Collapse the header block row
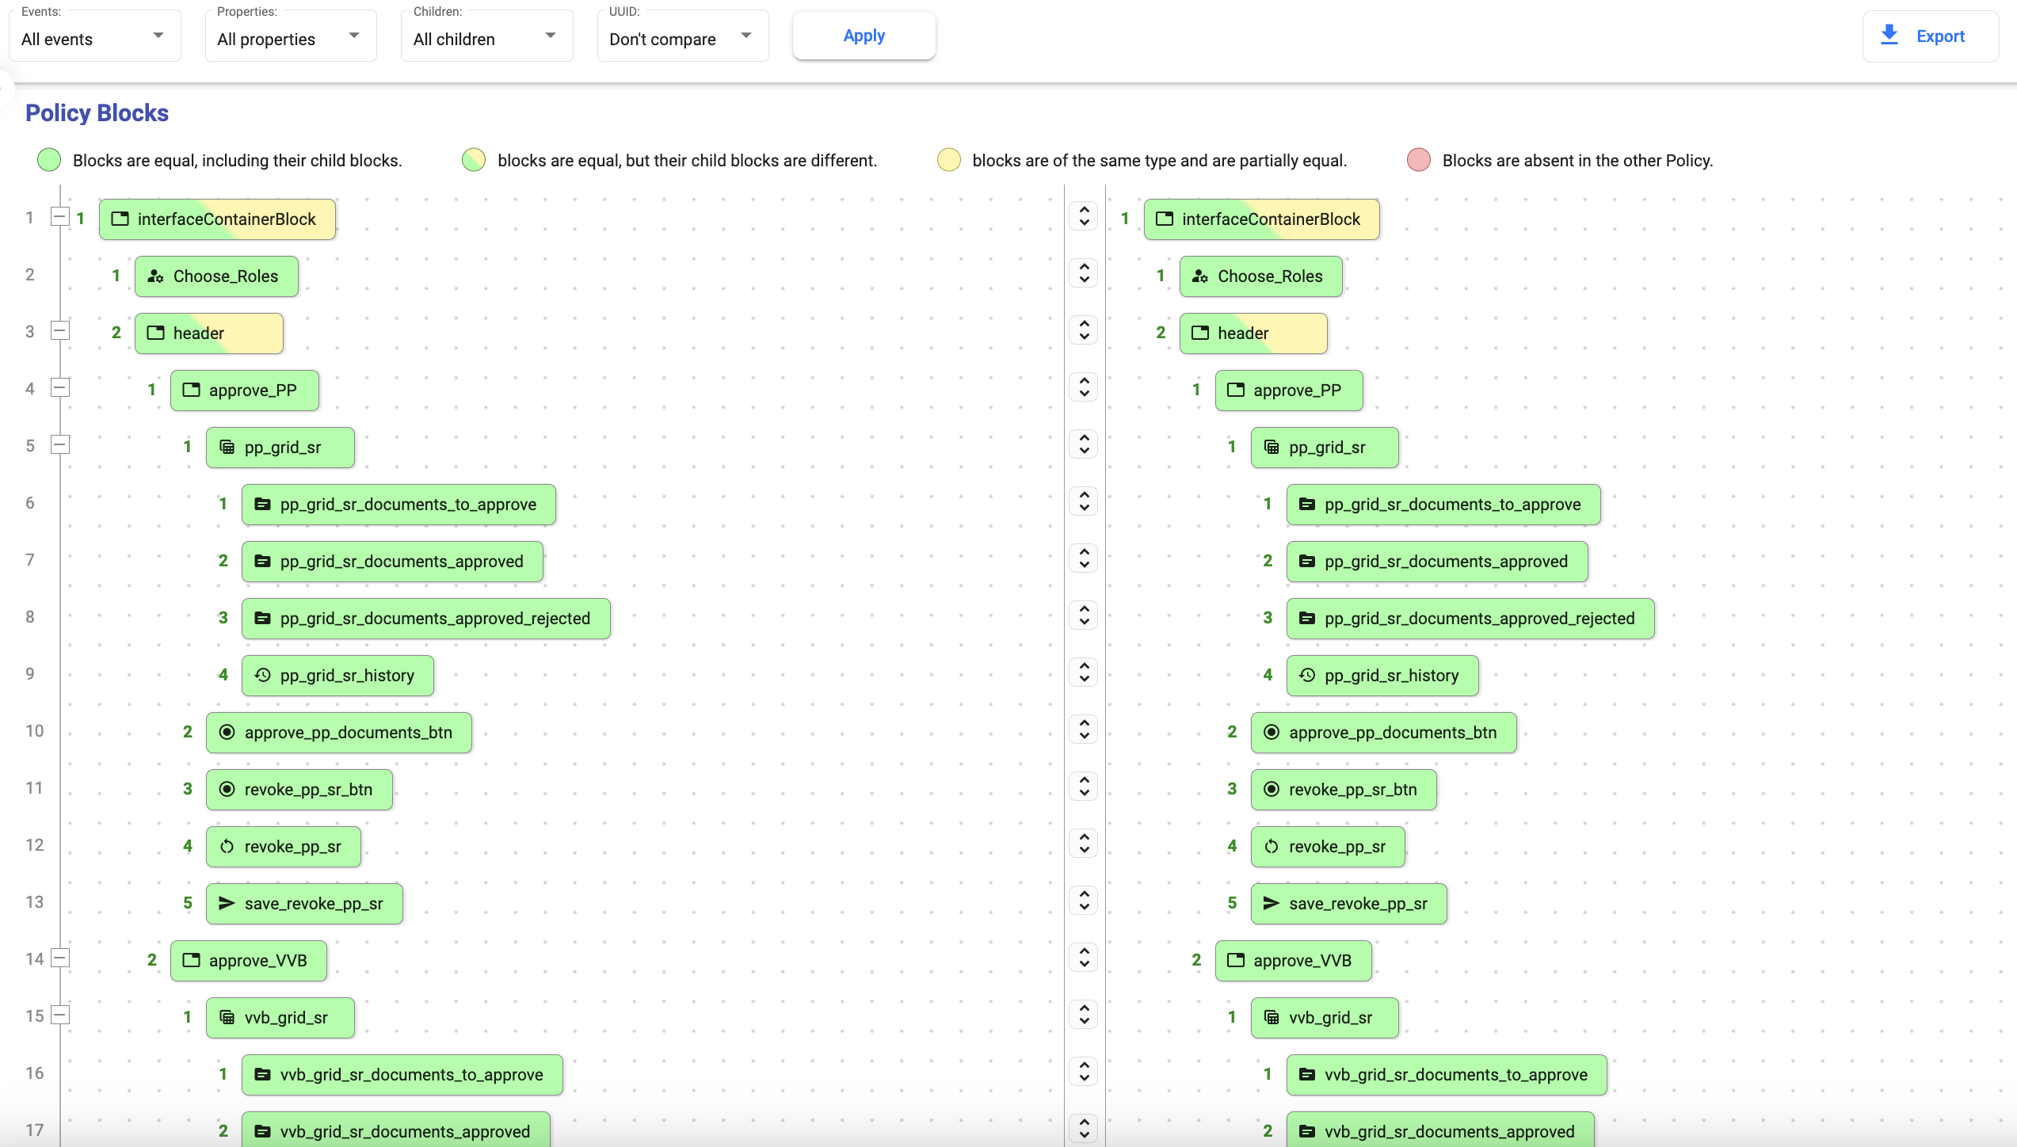 click(x=60, y=331)
